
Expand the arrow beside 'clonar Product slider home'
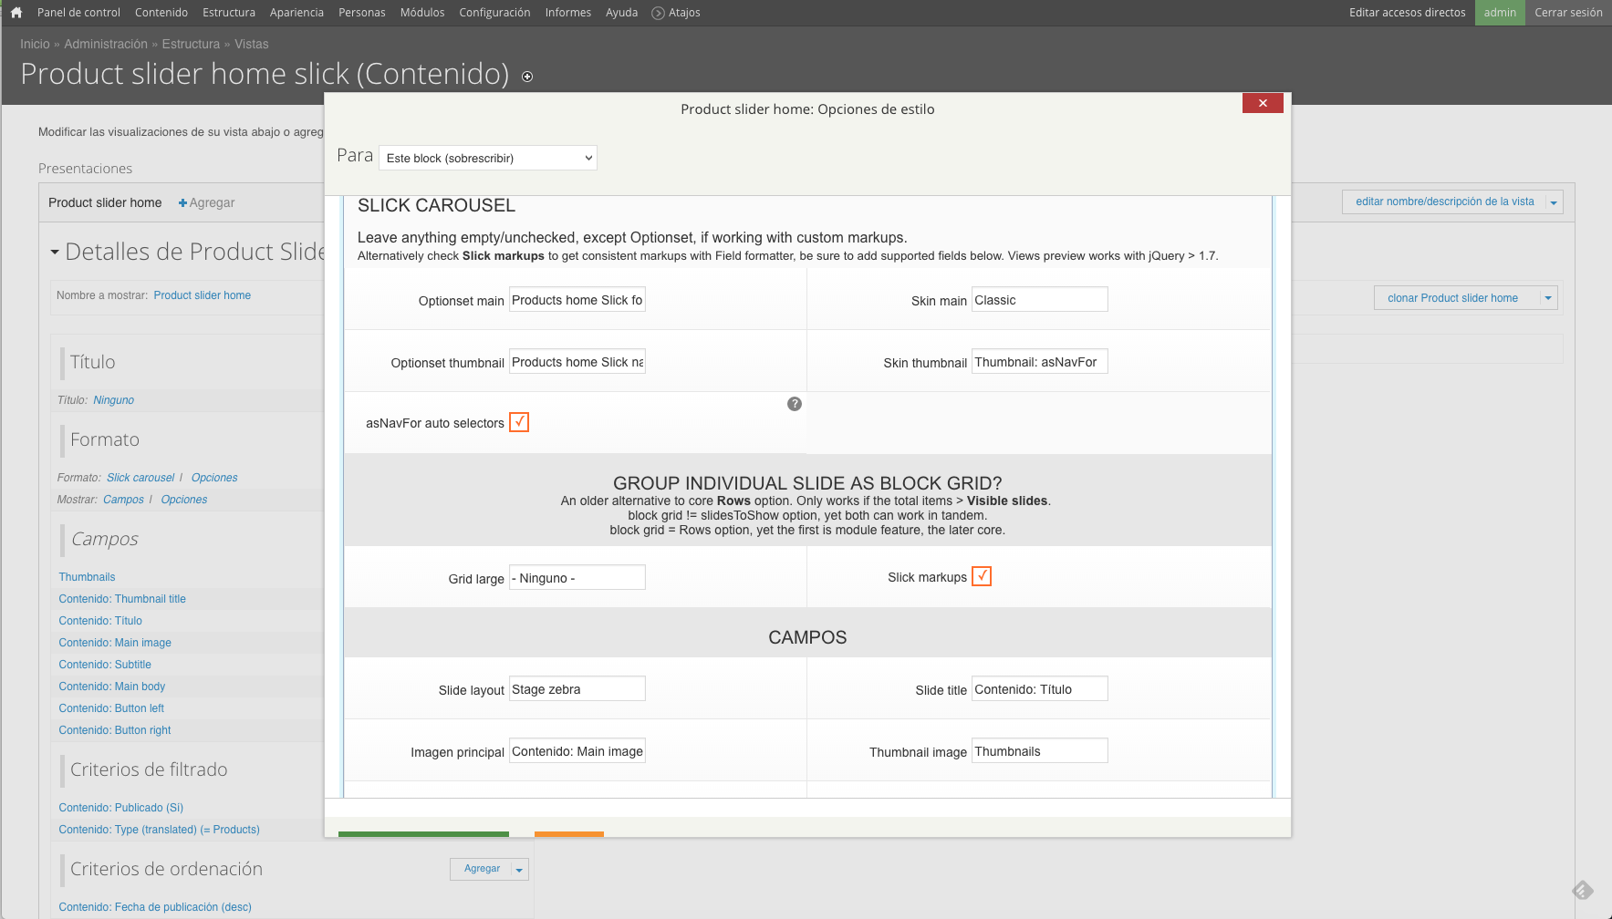pyautogui.click(x=1548, y=297)
